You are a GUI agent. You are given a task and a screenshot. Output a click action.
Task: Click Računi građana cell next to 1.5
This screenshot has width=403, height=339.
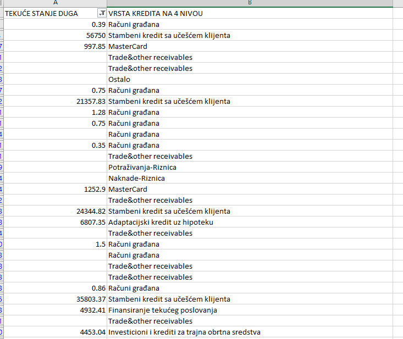tap(250, 244)
